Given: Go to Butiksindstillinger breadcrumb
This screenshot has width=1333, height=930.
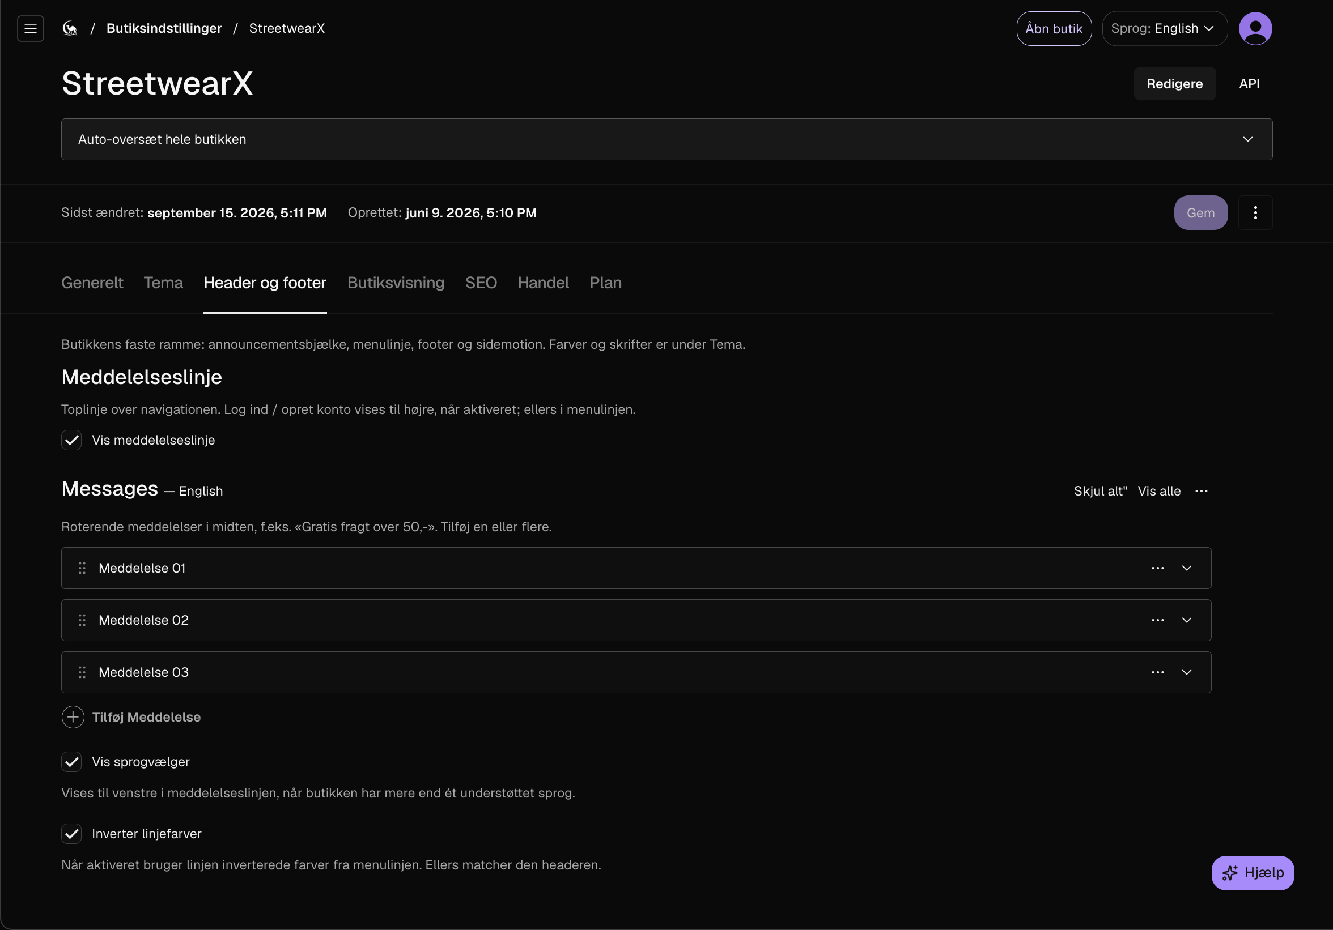Looking at the screenshot, I should click(164, 28).
